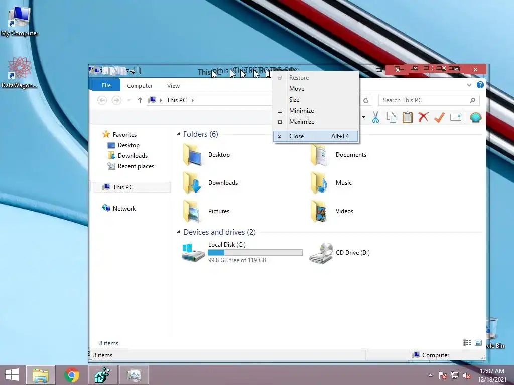Viewport: 514px width, 385px height.
Task: Select Desktop under Favorites
Action: pyautogui.click(x=128, y=145)
